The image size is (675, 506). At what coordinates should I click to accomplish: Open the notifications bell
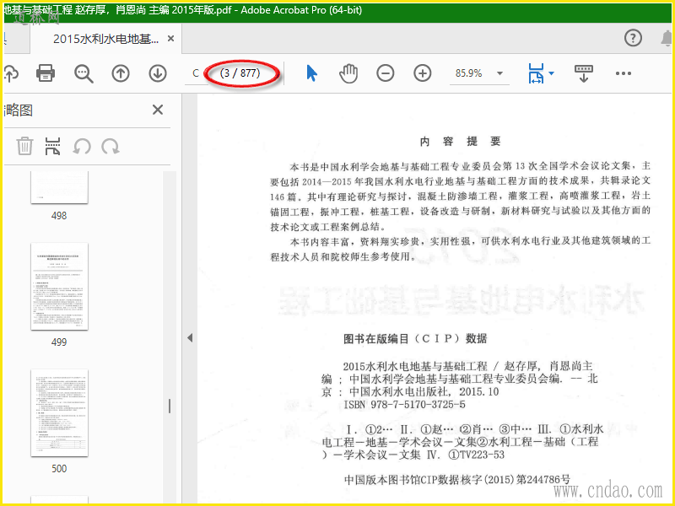[x=667, y=38]
